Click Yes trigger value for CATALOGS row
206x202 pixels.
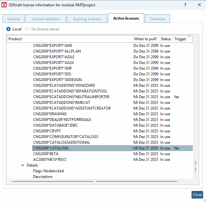pyautogui.click(x=176, y=148)
